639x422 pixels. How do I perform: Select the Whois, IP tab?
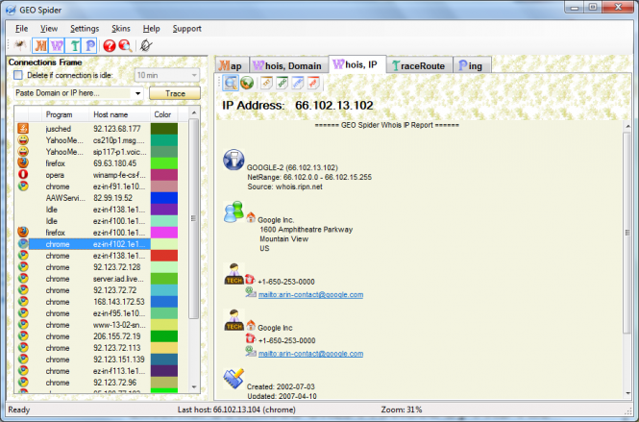[357, 64]
